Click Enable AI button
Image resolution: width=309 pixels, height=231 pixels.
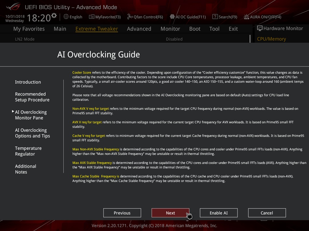point(219,213)
